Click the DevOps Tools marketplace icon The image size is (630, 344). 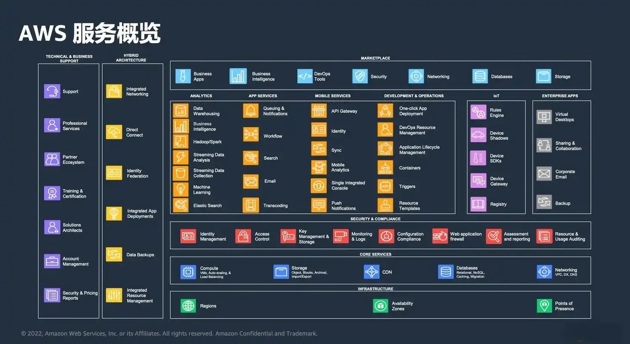pyautogui.click(x=305, y=76)
